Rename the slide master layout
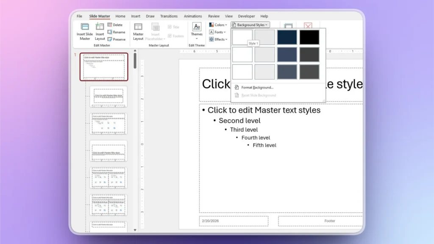This screenshot has height=244, width=434. click(117, 32)
